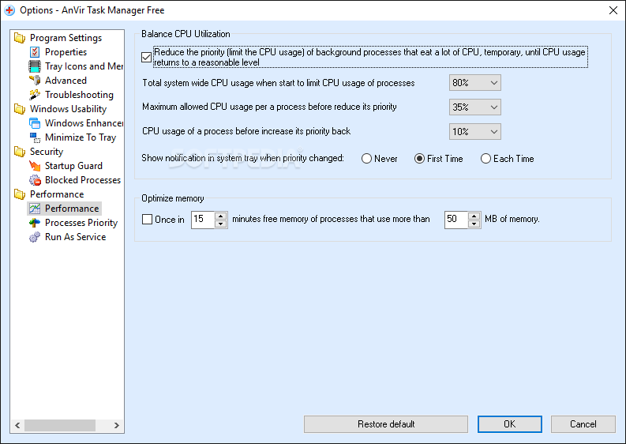Click the Minimize To Tray icon

[35, 137]
